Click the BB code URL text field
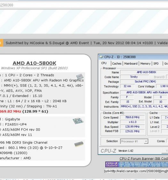The height and width of the screenshot is (180, 168). click(136, 171)
